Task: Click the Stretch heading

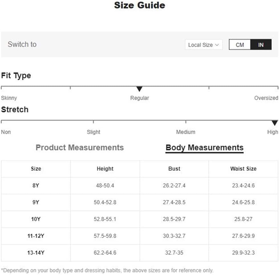Action: point(15,110)
